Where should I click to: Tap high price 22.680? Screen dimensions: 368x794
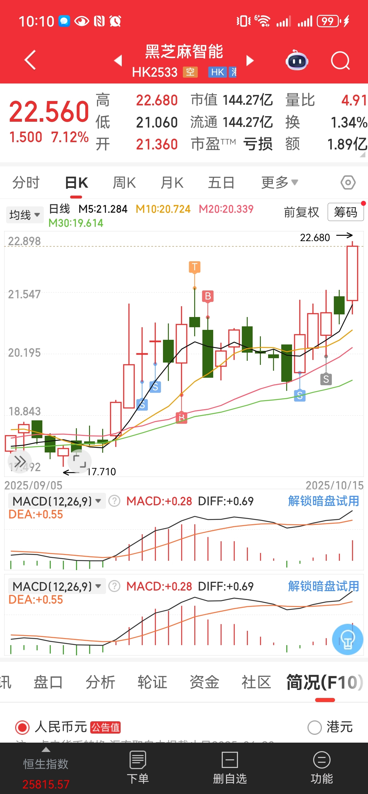click(157, 100)
